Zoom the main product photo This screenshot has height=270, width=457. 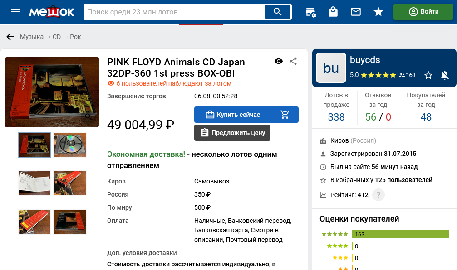[52, 92]
